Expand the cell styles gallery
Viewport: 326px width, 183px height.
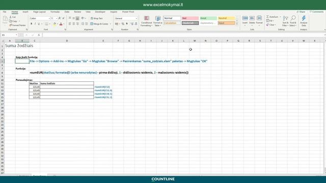[x=237, y=24]
